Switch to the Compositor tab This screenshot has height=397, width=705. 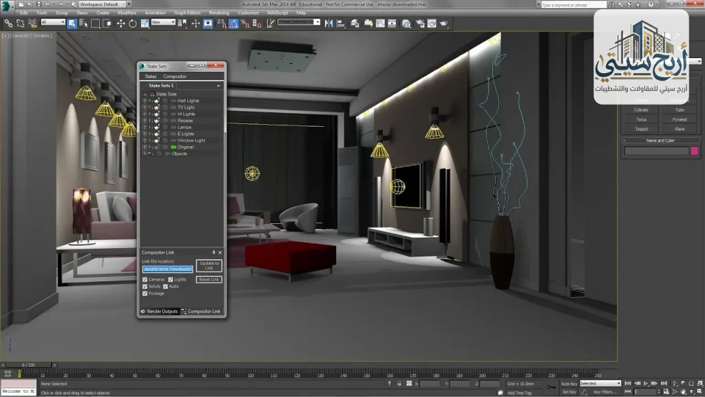click(175, 76)
